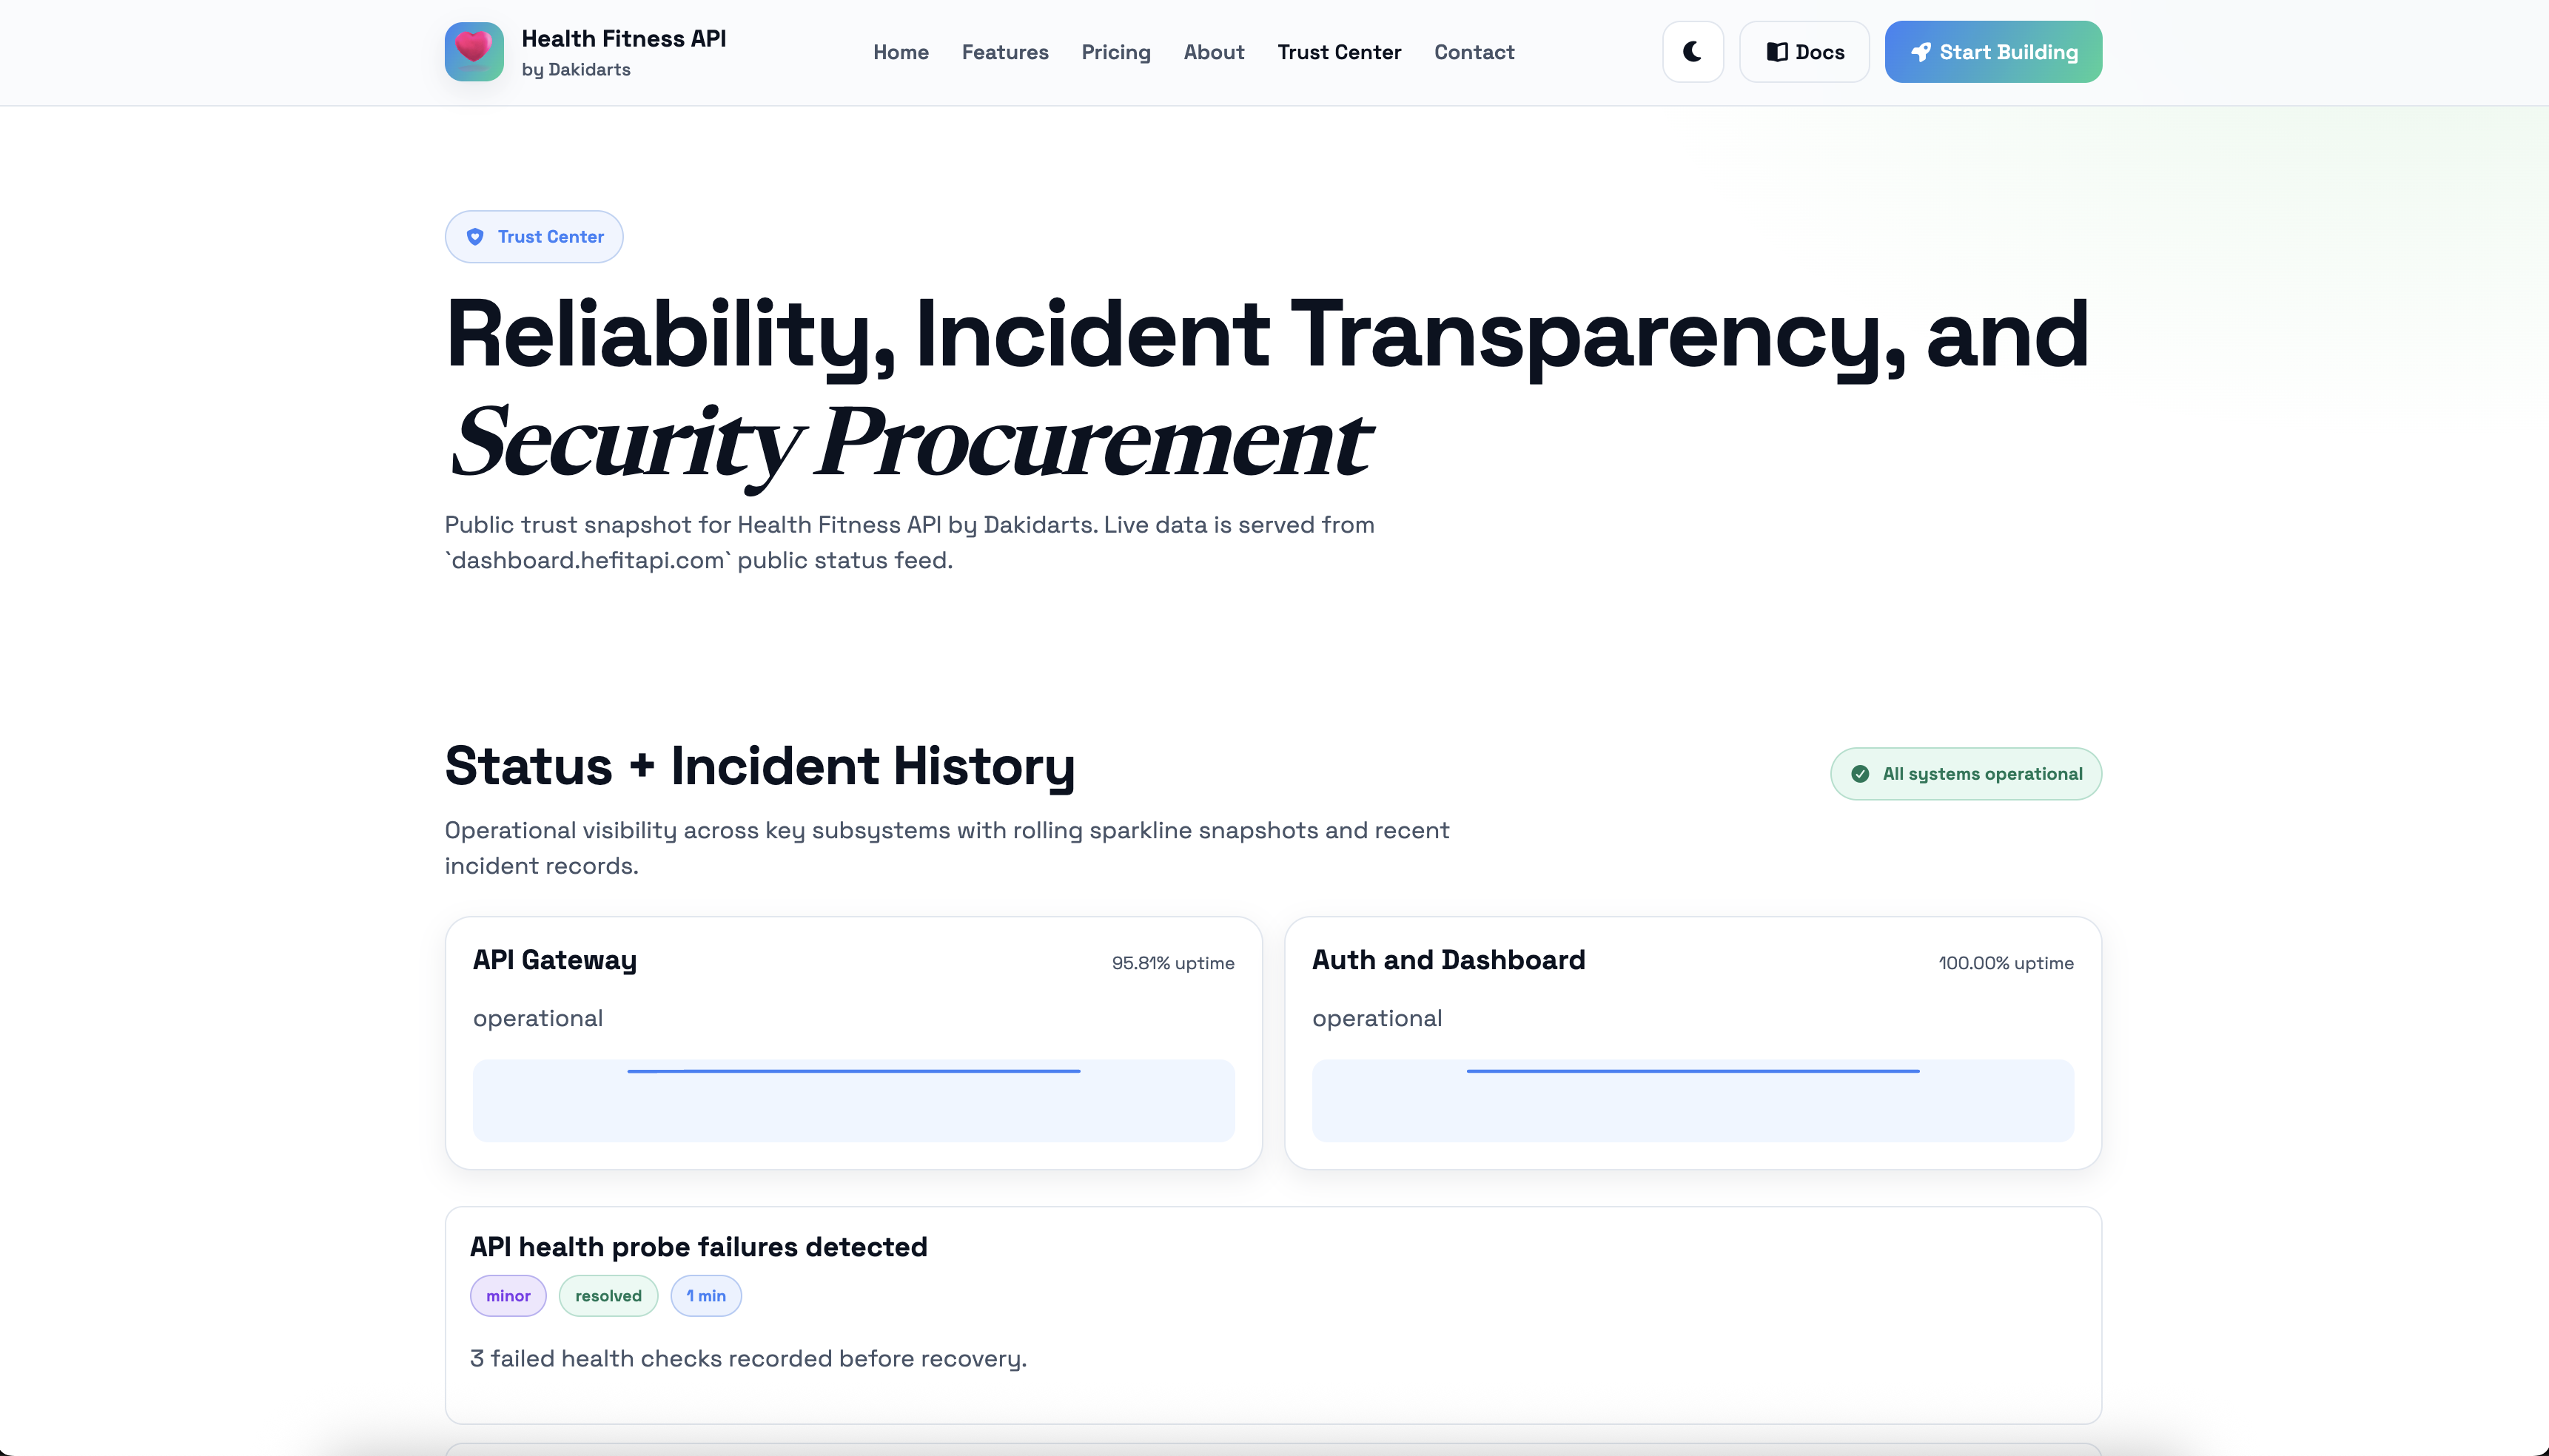This screenshot has width=2549, height=1456.
Task: Click the Health Fitness API heart logo
Action: pyautogui.click(x=474, y=51)
